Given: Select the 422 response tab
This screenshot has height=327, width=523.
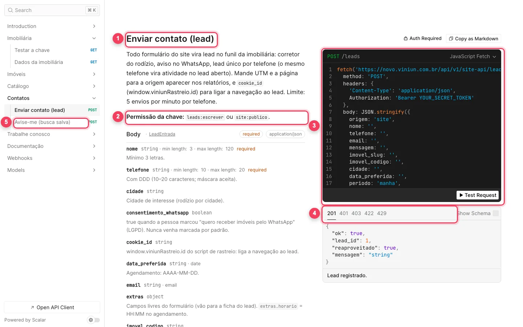Looking at the screenshot, I should [x=369, y=213].
